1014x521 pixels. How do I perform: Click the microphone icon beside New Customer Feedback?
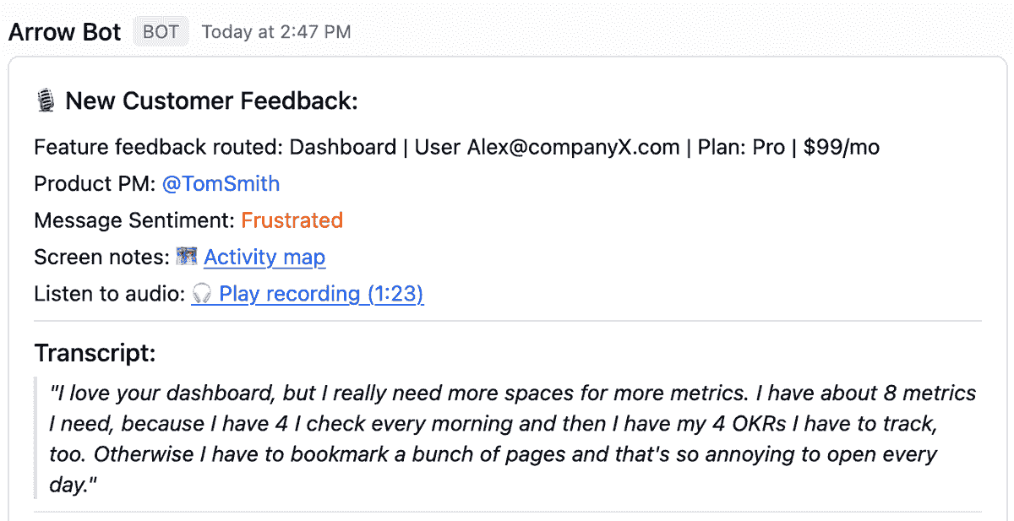46,101
